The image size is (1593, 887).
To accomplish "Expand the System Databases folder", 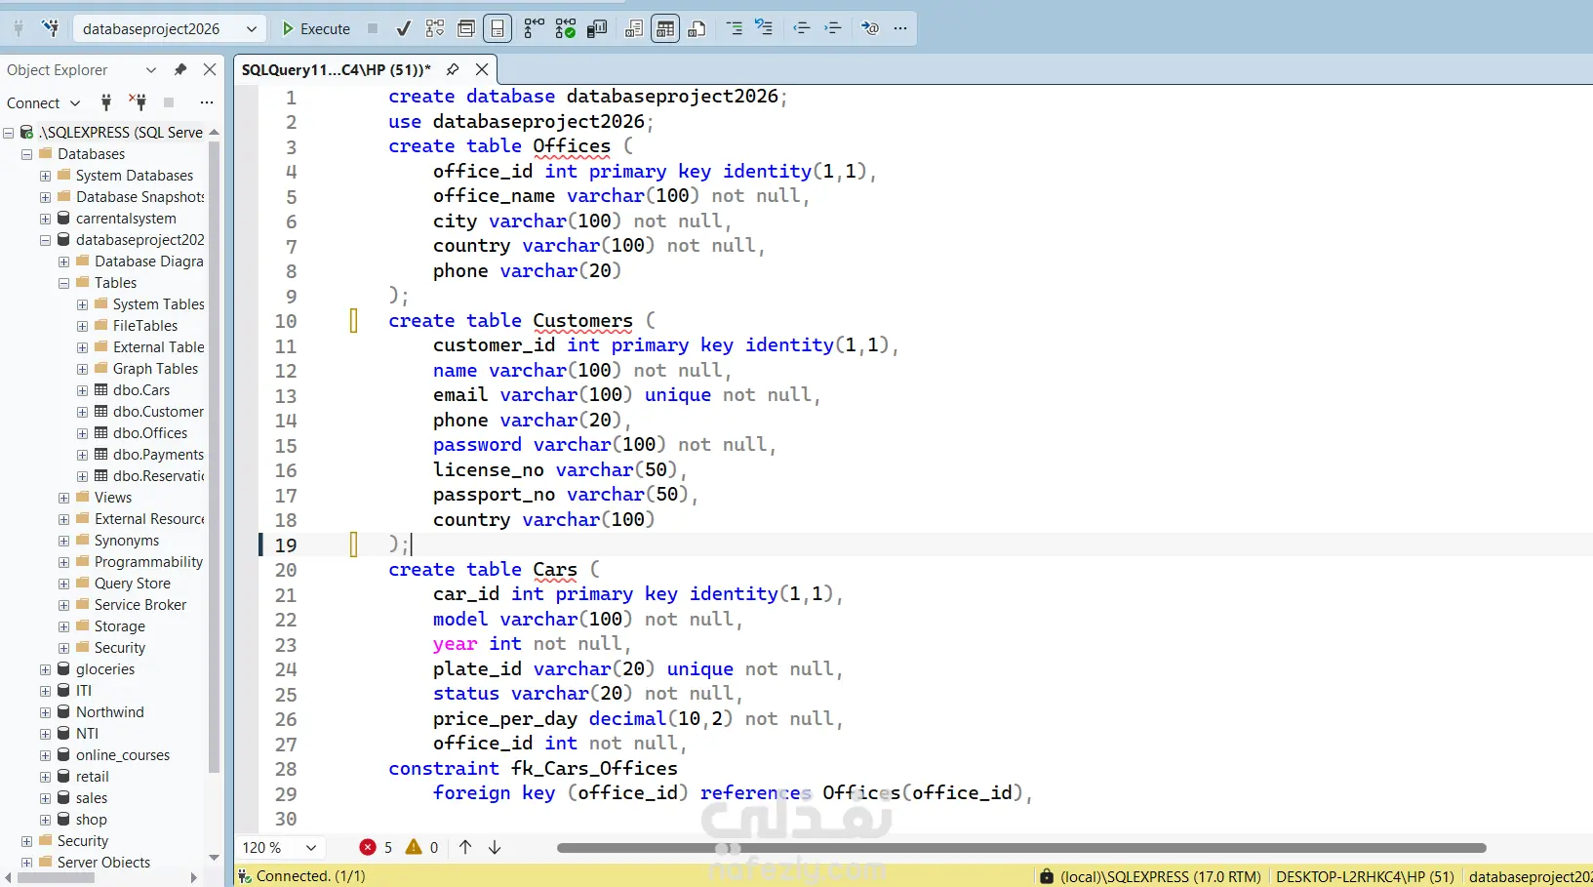I will [x=45, y=176].
